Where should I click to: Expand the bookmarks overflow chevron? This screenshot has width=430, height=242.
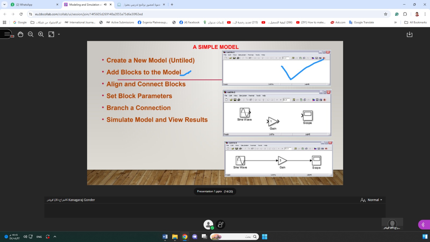395,22
